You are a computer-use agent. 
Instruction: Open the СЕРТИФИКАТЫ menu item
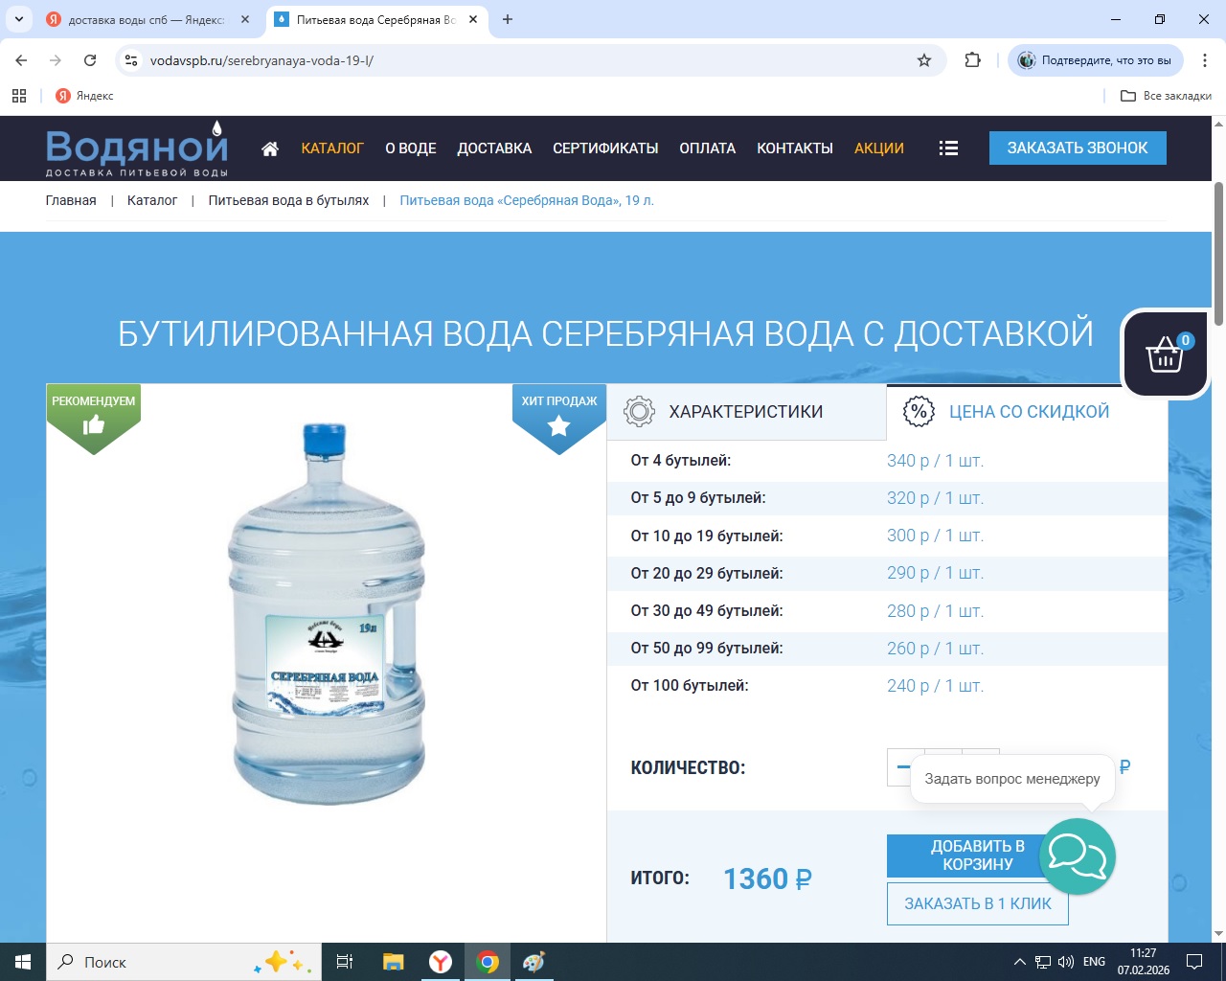point(605,148)
